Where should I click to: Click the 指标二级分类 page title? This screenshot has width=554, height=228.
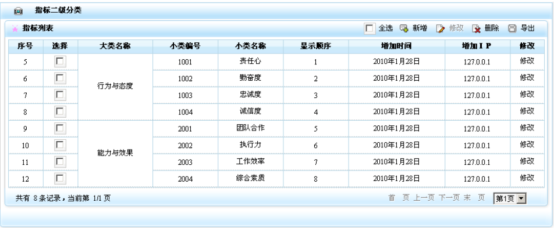58,10
